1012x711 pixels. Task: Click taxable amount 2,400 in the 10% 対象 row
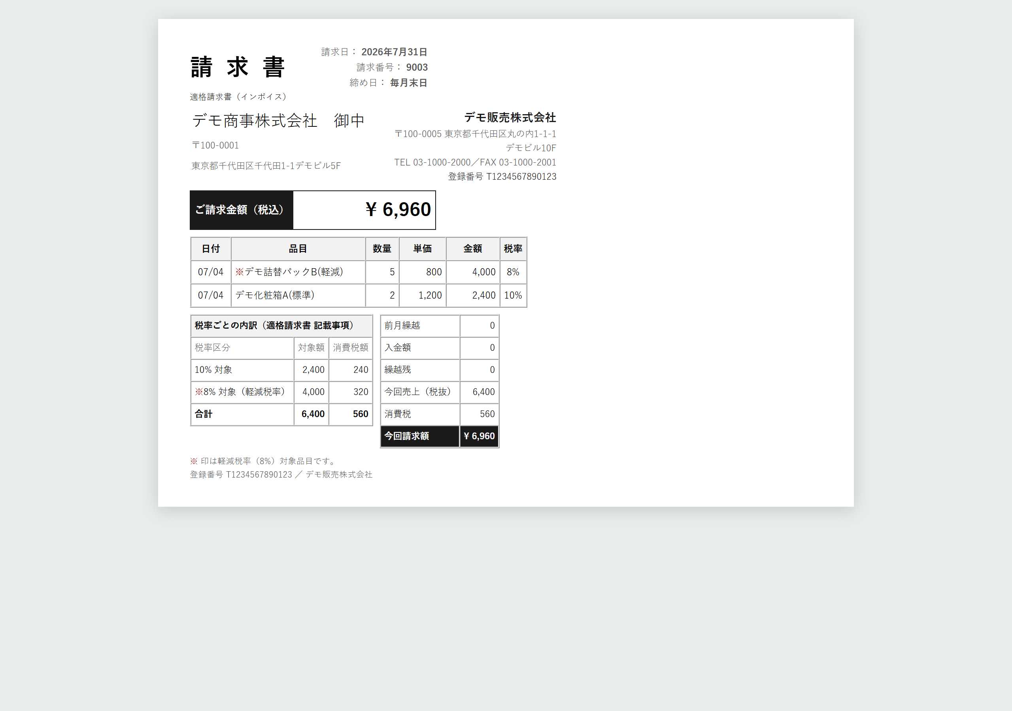tap(311, 370)
